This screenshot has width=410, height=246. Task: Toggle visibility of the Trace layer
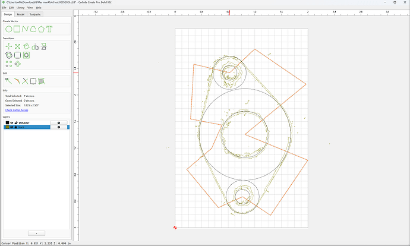tap(12, 127)
